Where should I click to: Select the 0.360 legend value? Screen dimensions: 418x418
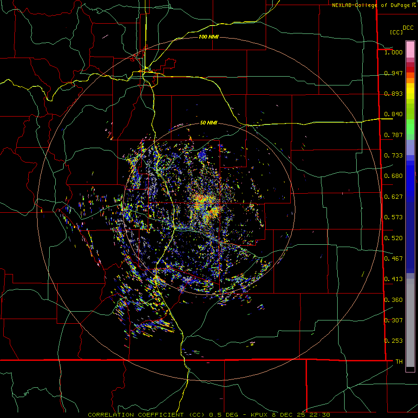(x=393, y=300)
